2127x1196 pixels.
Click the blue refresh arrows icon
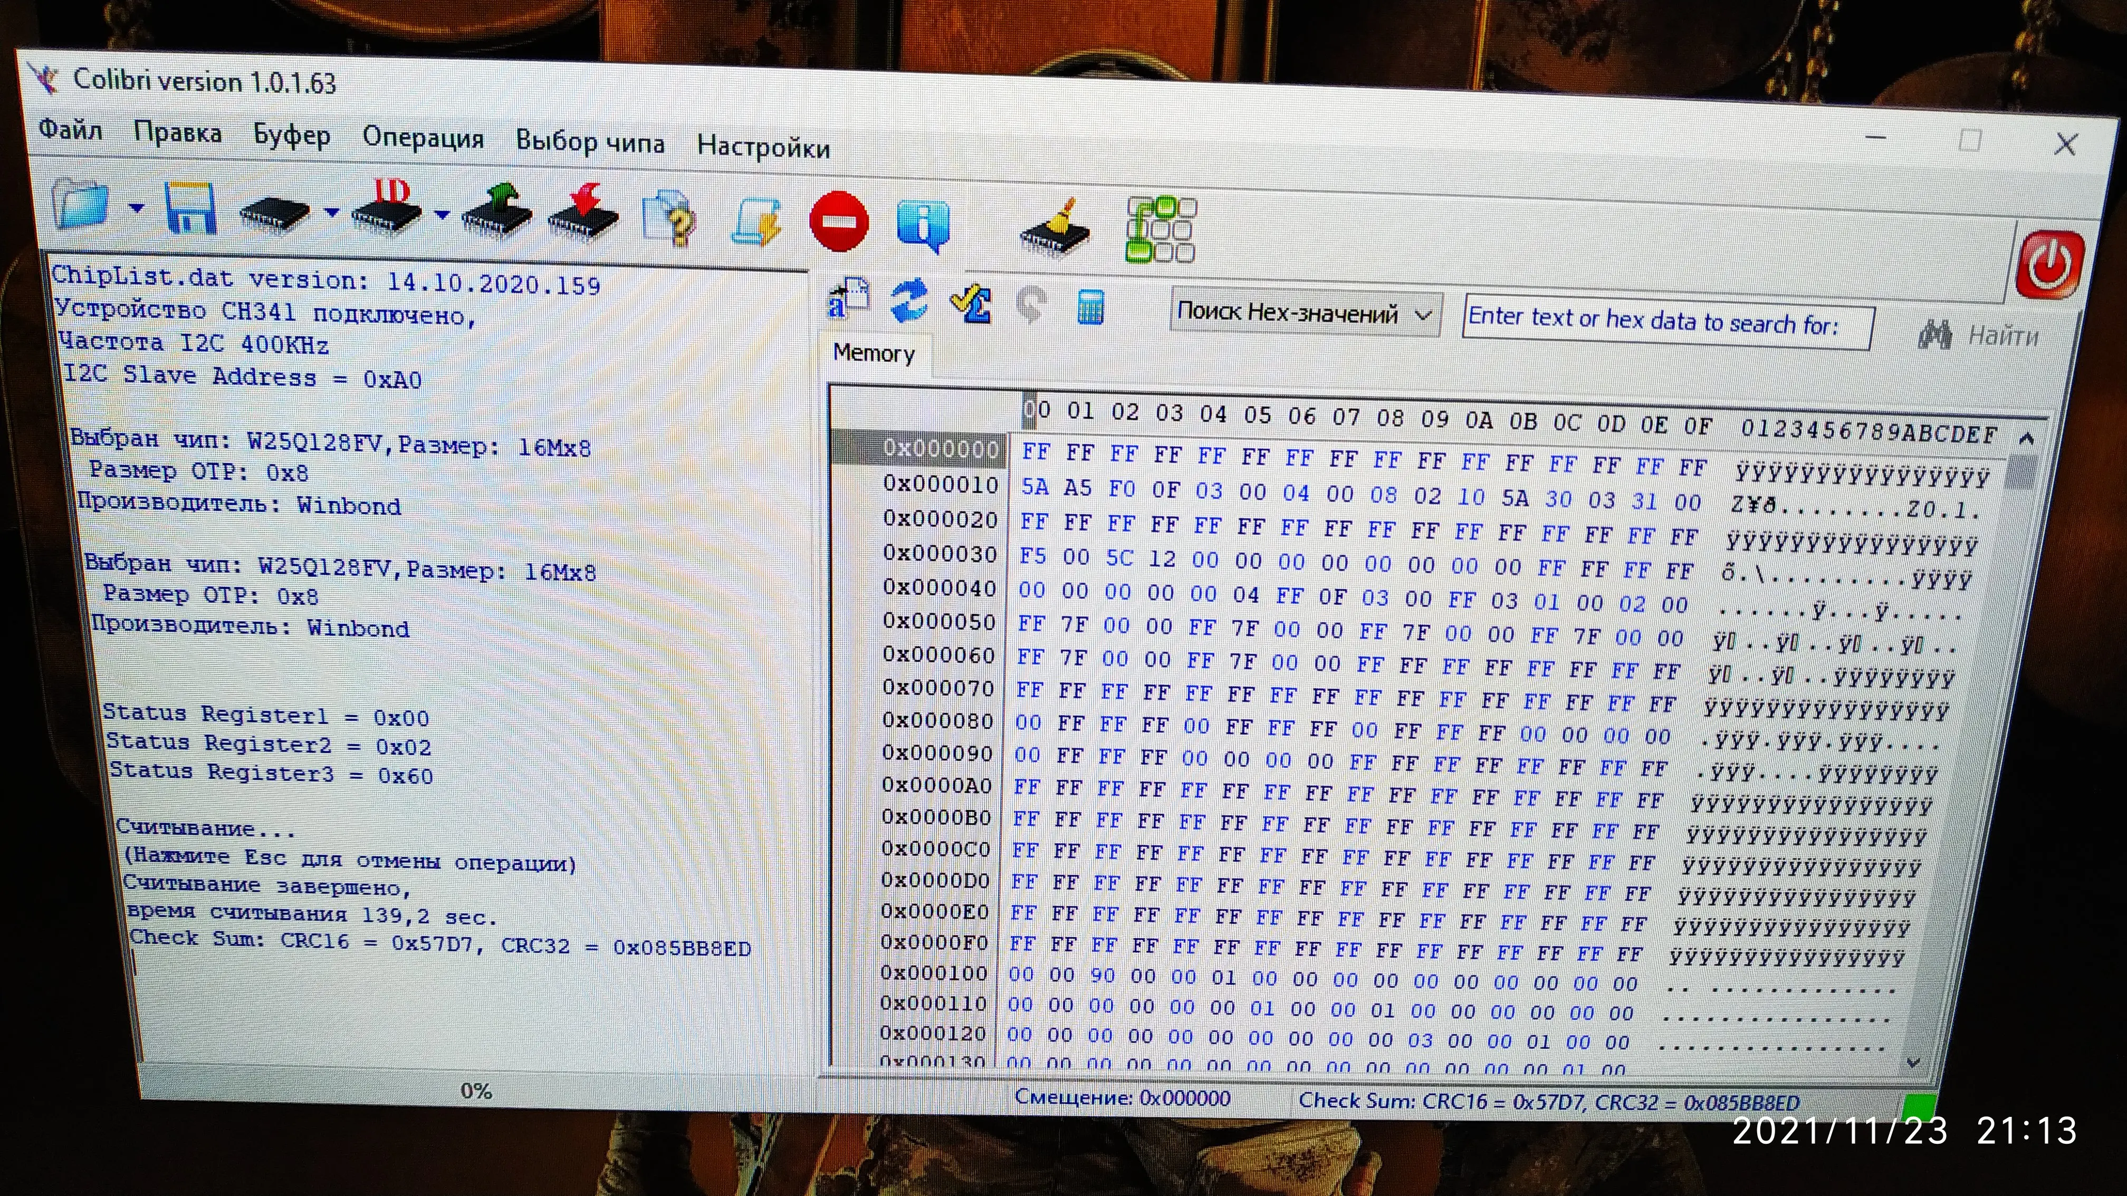pos(909,301)
